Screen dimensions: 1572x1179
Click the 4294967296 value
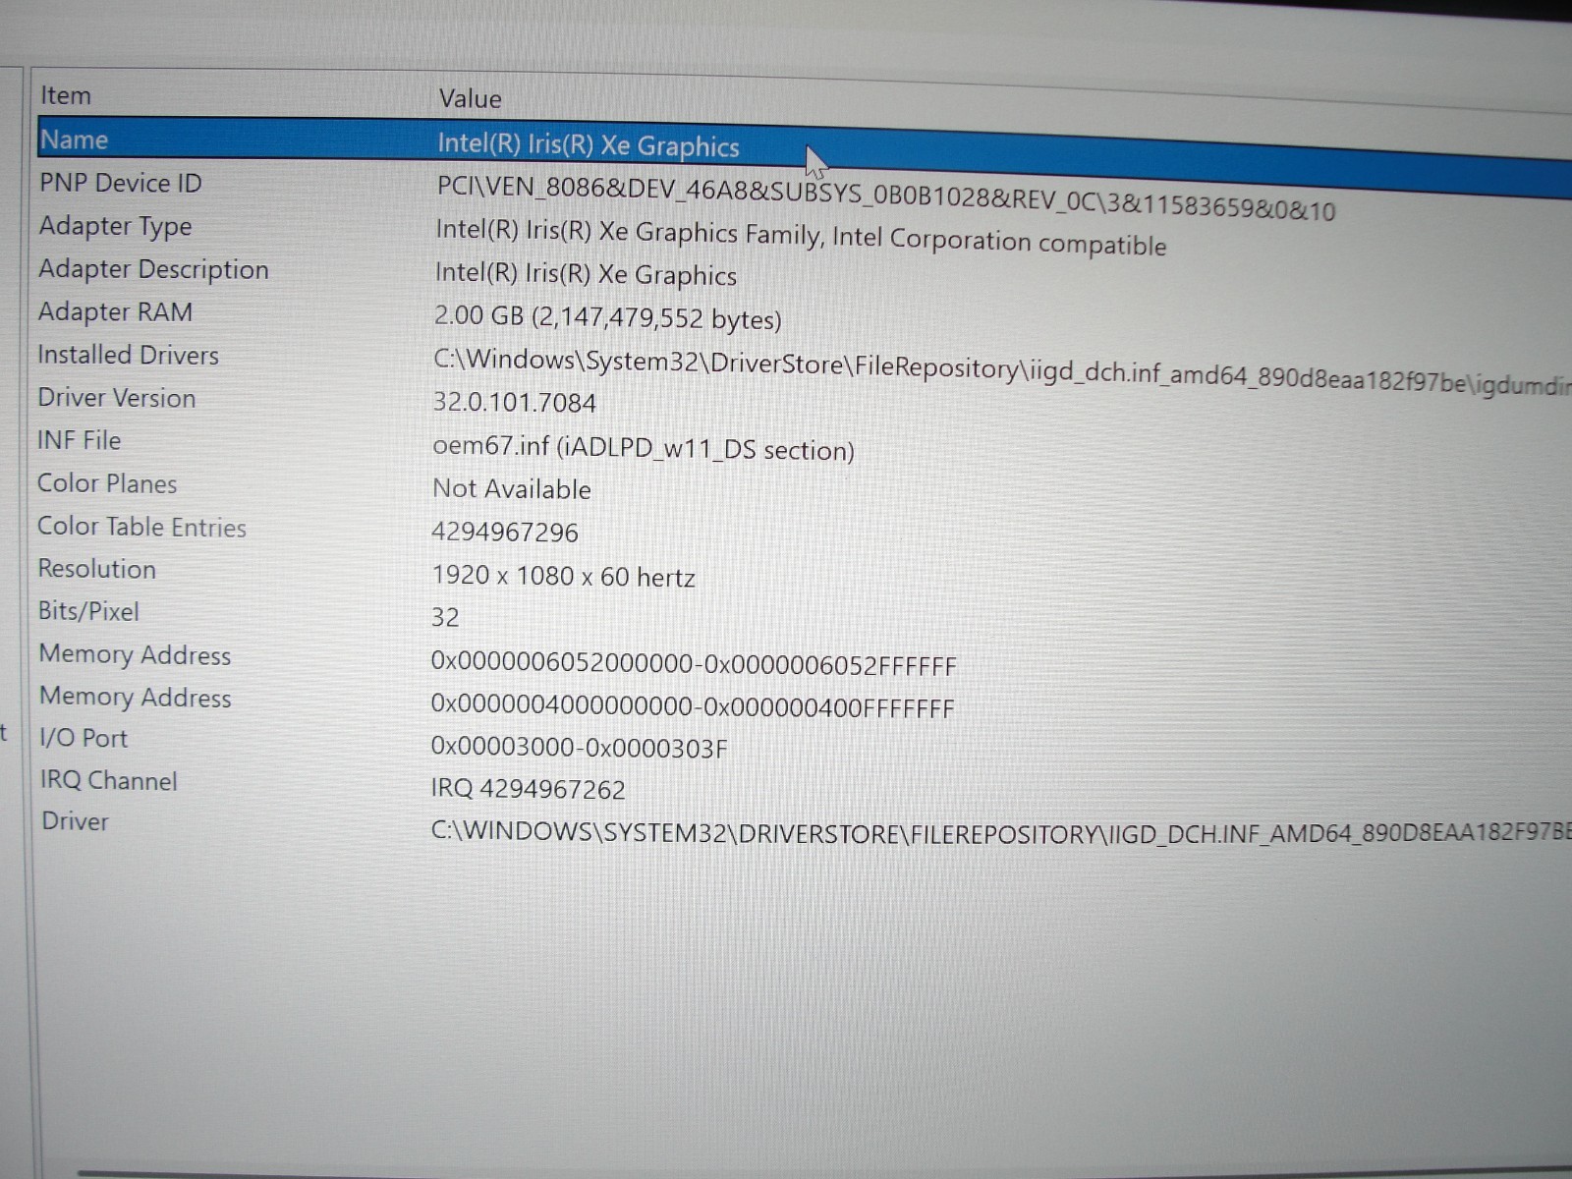[505, 532]
